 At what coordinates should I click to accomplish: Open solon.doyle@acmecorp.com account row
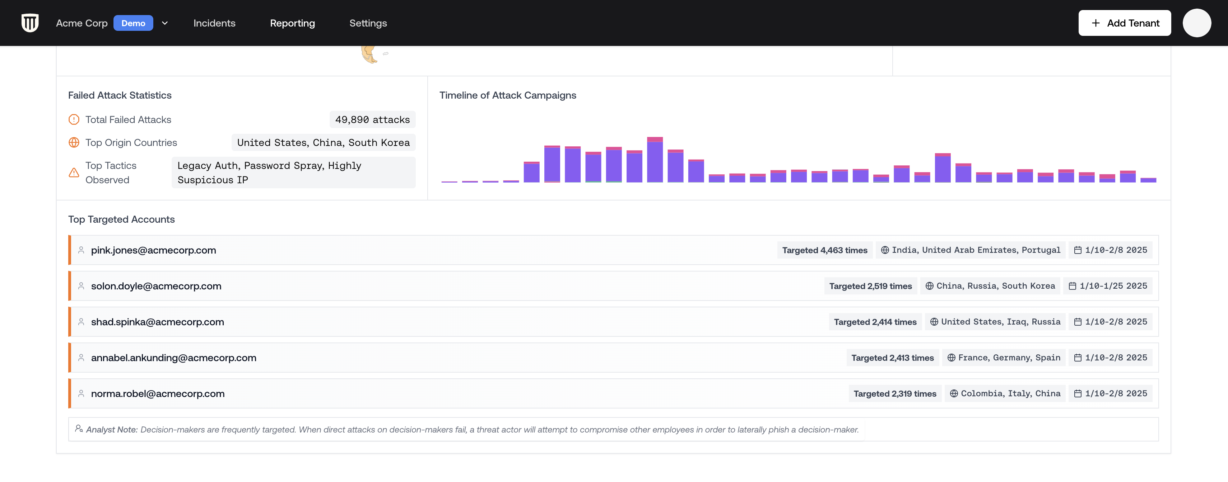click(156, 286)
